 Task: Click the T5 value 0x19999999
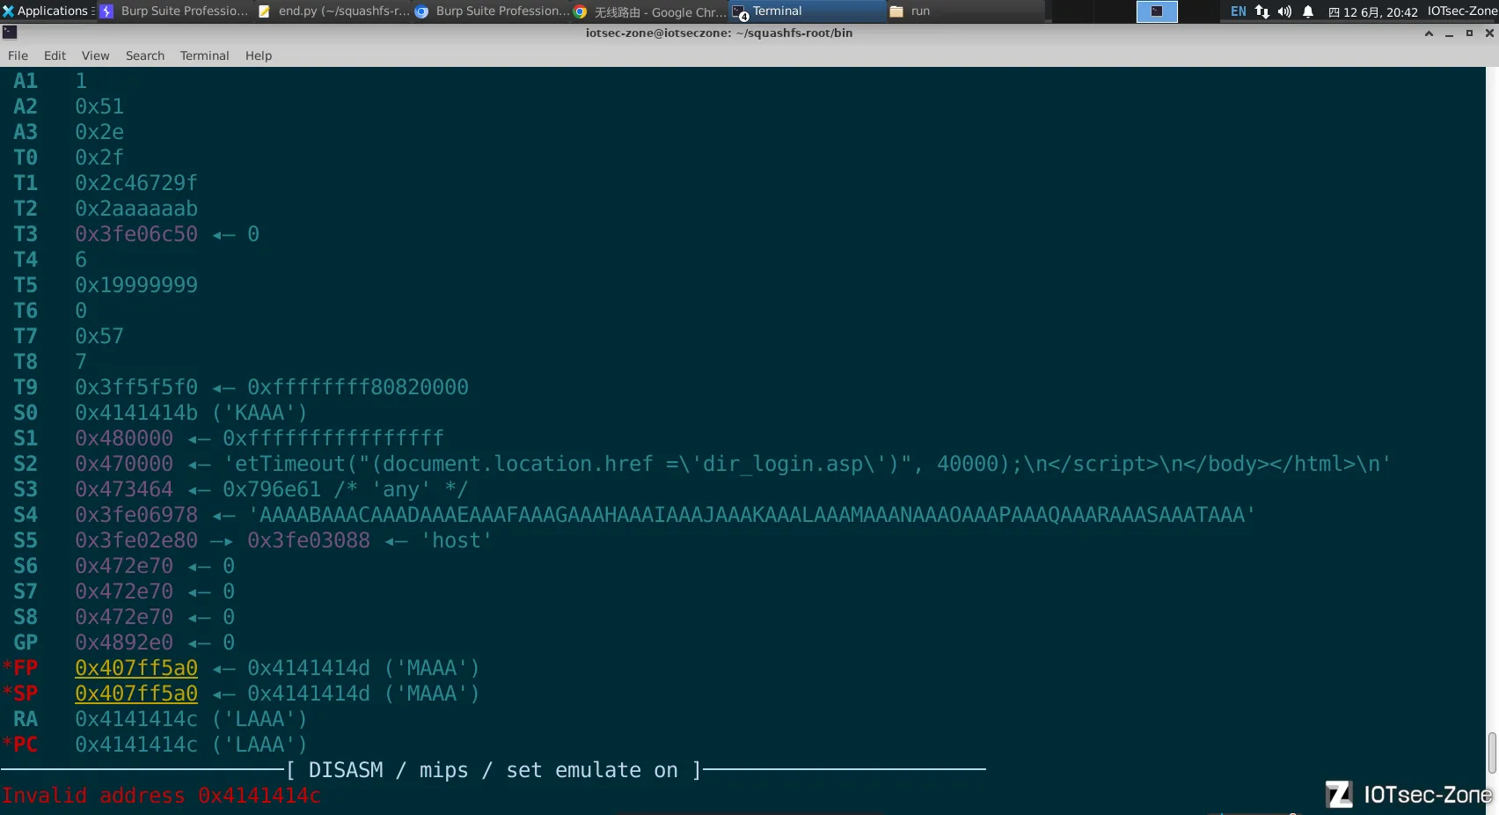click(x=136, y=285)
